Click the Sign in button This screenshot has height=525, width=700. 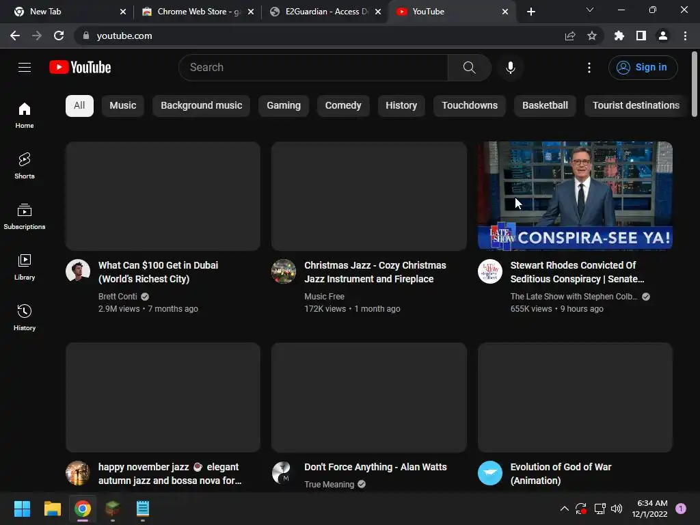click(x=643, y=68)
